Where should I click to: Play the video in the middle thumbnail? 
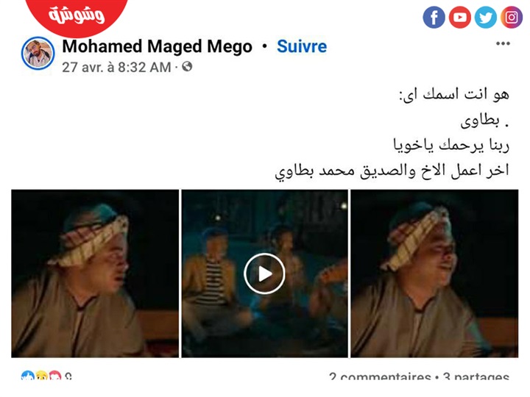264,273
